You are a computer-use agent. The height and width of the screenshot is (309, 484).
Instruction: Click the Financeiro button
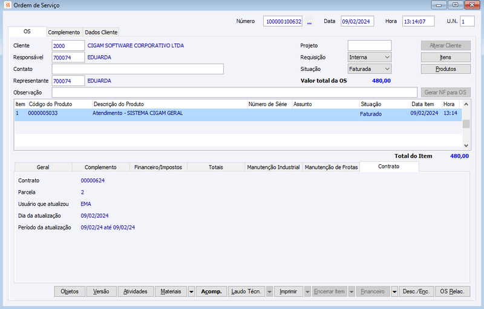373,291
